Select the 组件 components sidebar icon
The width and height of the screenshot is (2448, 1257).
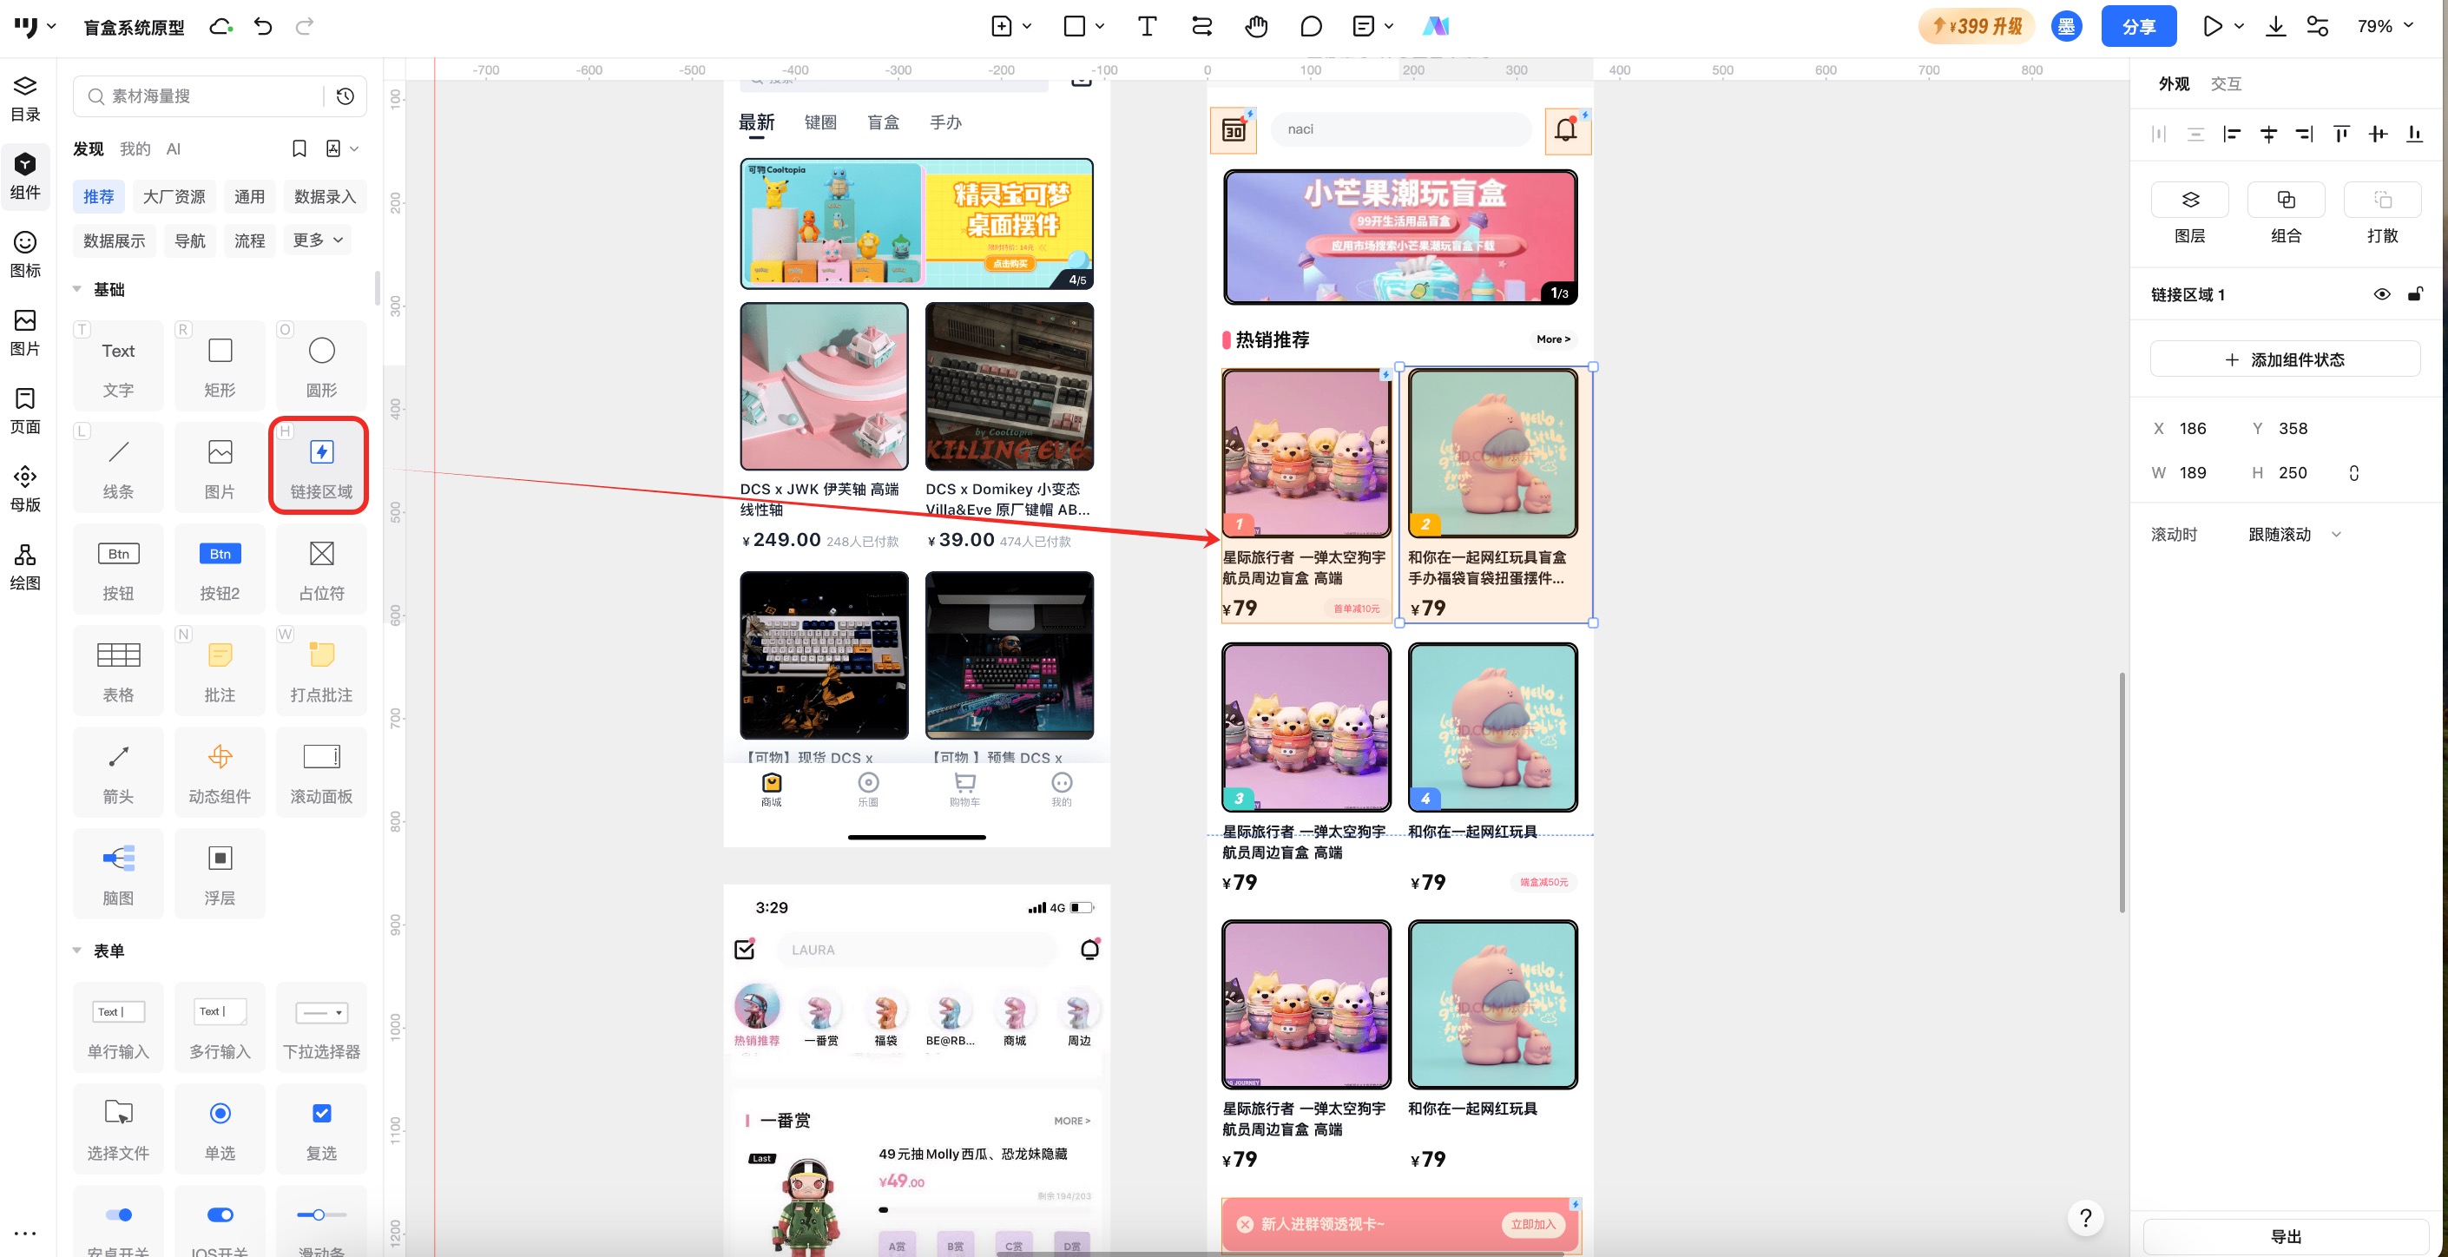point(26,177)
